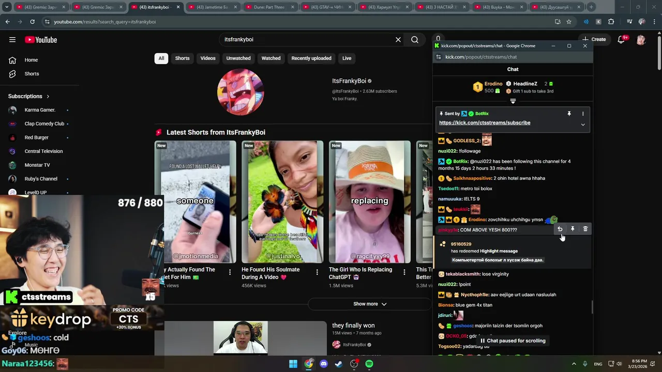The width and height of the screenshot is (662, 372).
Task: Select the All filter chip
Action: click(x=161, y=58)
